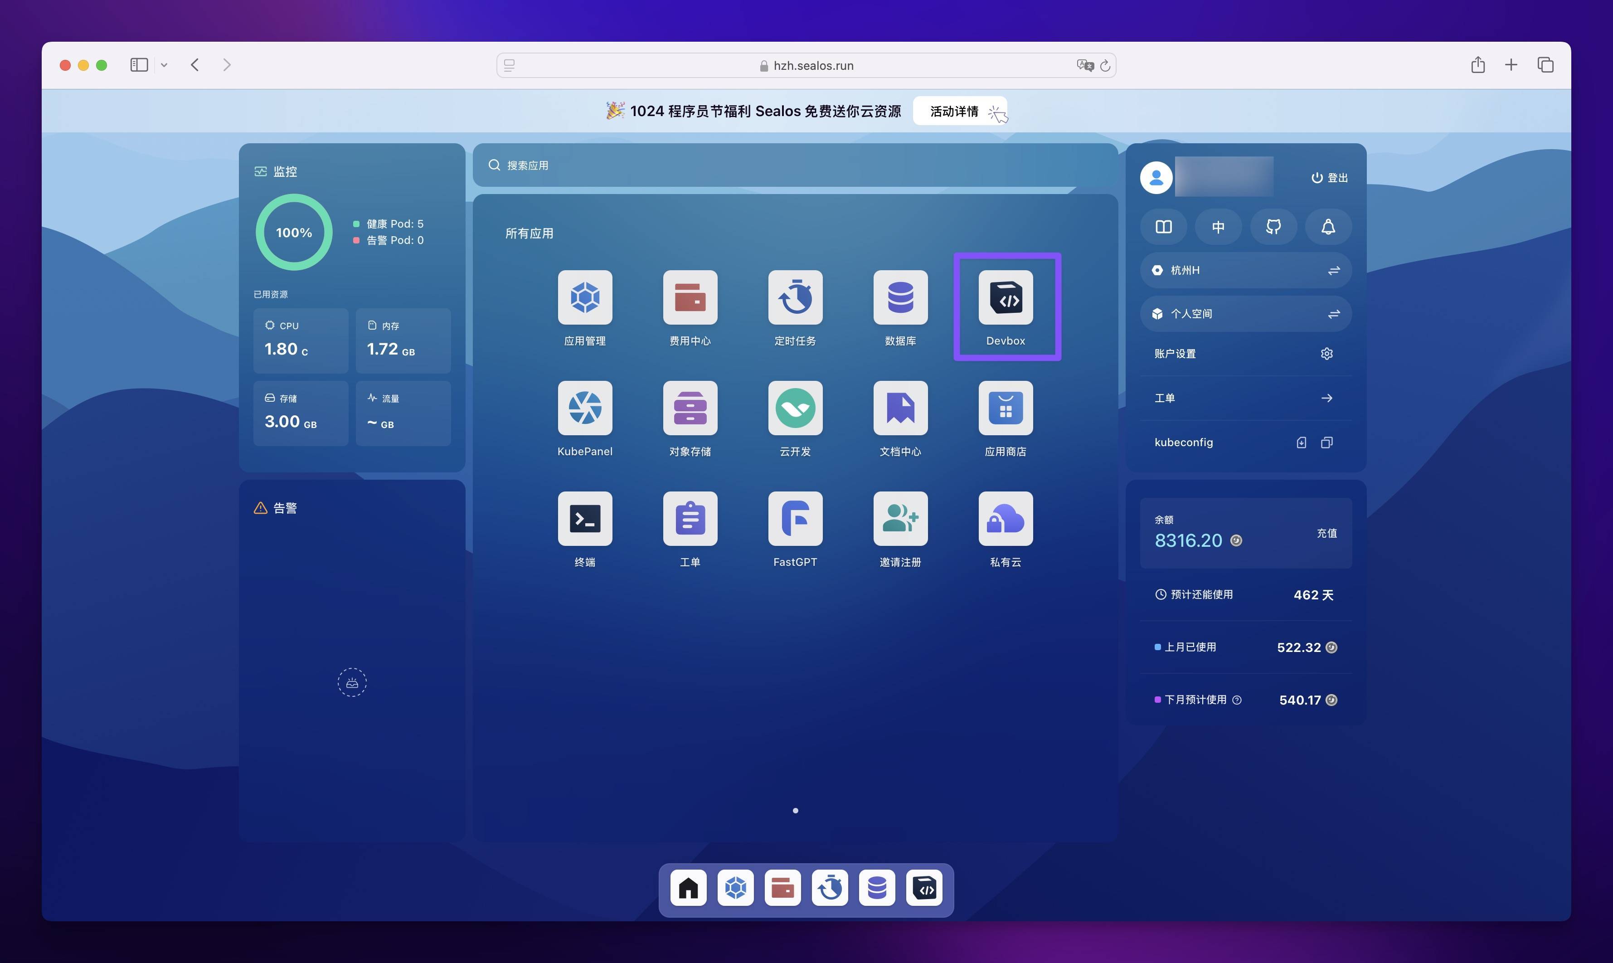The image size is (1613, 963).
Task: Copy the kubeconfig using copy icon
Action: [1326, 443]
